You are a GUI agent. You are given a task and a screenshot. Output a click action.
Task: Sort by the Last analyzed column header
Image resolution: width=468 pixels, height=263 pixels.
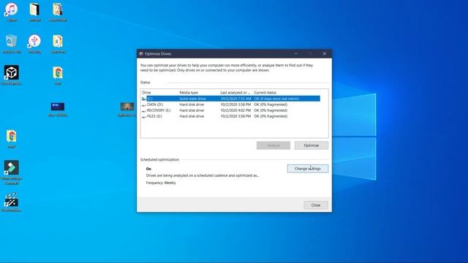coord(235,93)
